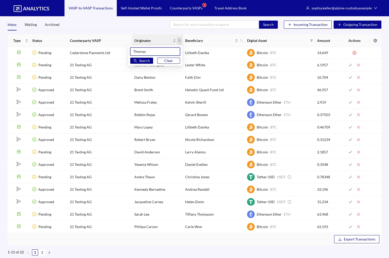Image resolution: width=389 pixels, height=258 pixels.
Task: Reject the Daisy Benton transaction X
Action: pyautogui.click(x=359, y=77)
